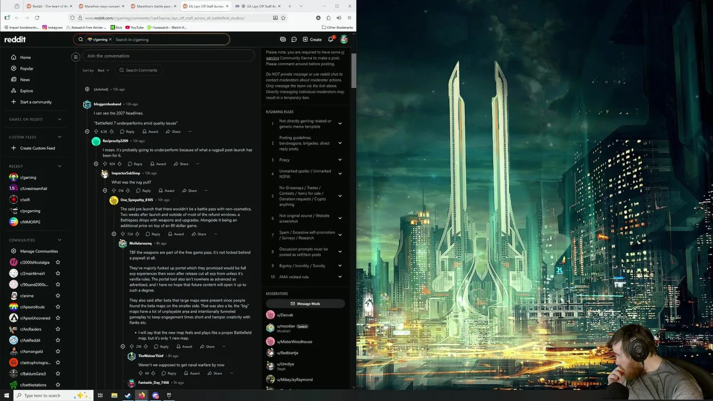The image size is (713, 401).
Task: Expand the deleted comment thread
Action: pos(87,89)
